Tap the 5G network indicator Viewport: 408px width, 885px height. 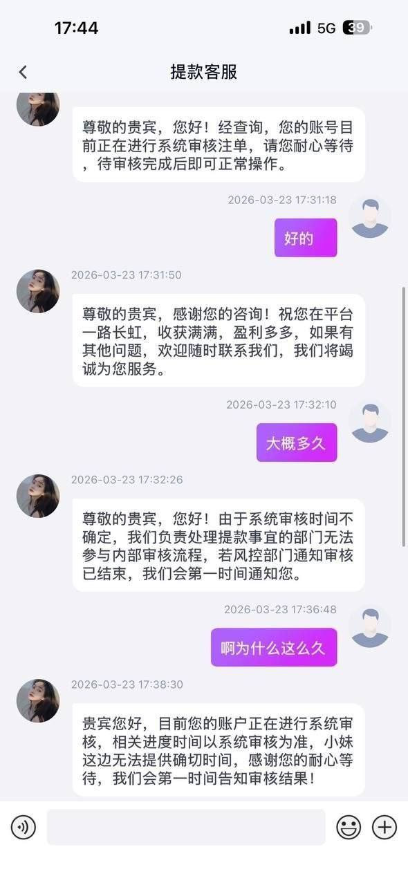[x=326, y=28]
